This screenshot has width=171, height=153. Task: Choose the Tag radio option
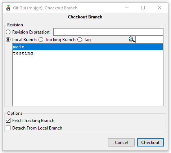click(x=80, y=40)
